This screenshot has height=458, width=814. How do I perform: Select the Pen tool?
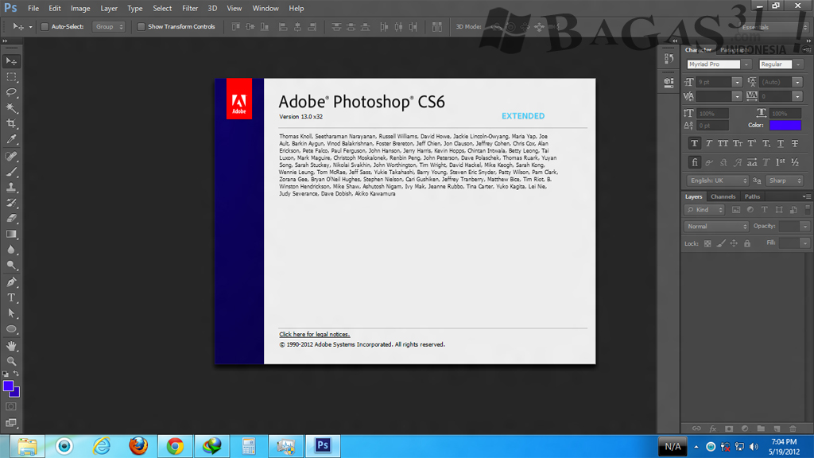[11, 282]
